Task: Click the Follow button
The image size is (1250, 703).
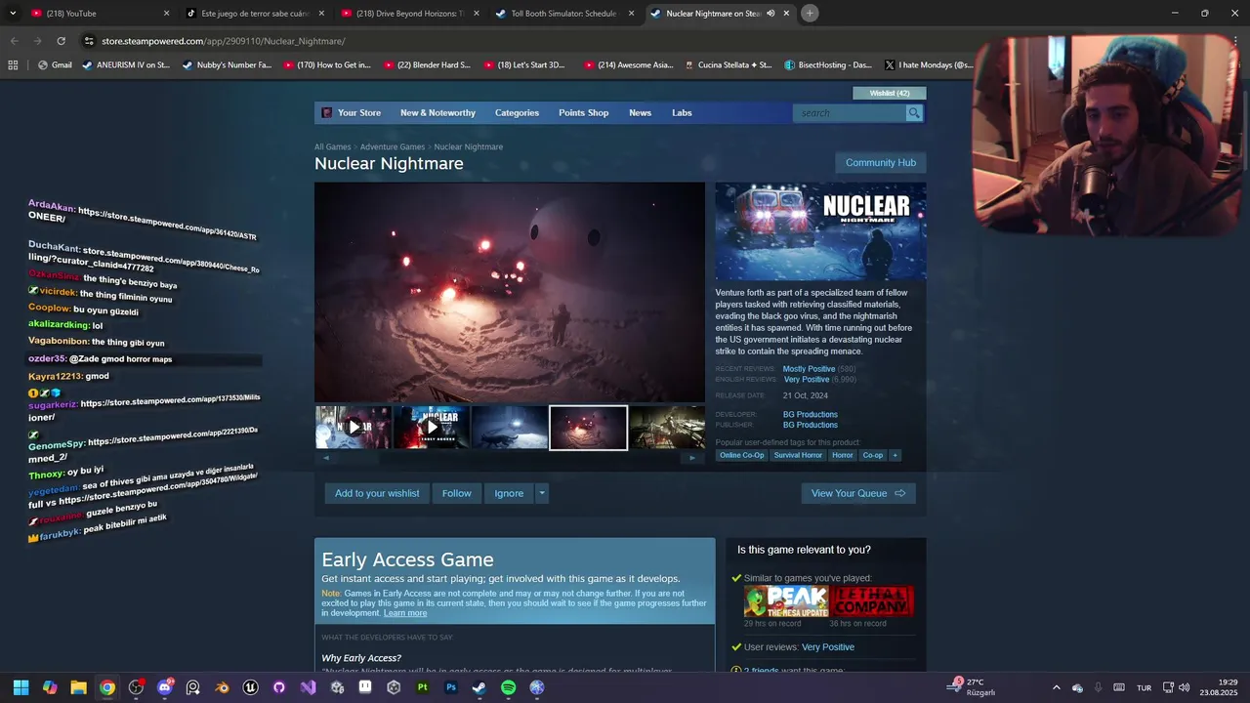Action: pyautogui.click(x=456, y=493)
